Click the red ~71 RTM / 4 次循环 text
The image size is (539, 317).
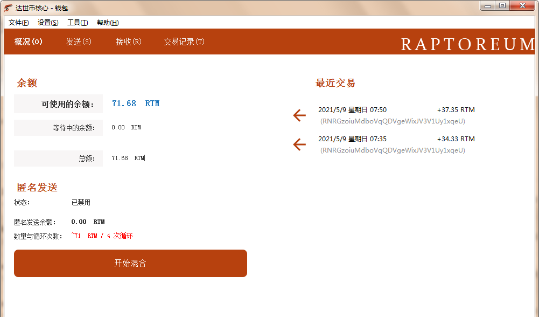(102, 236)
